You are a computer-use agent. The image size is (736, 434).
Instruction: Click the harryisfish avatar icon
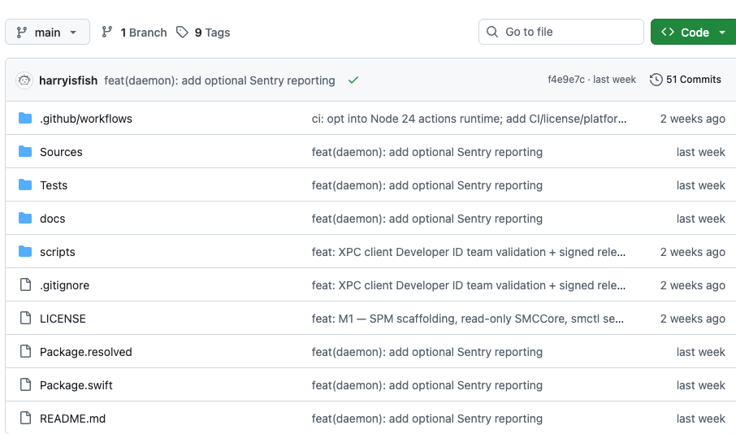click(24, 80)
